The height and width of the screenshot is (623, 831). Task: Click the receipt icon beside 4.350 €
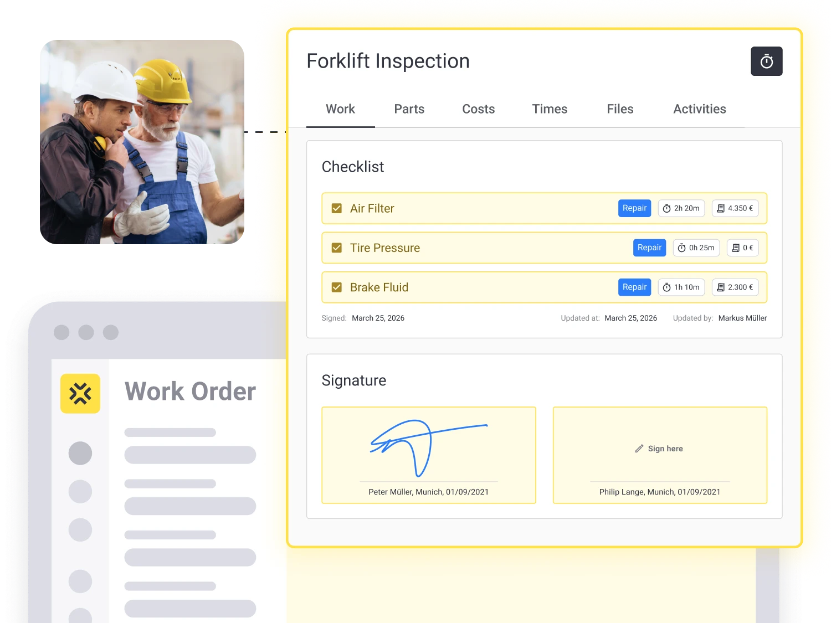(721, 208)
